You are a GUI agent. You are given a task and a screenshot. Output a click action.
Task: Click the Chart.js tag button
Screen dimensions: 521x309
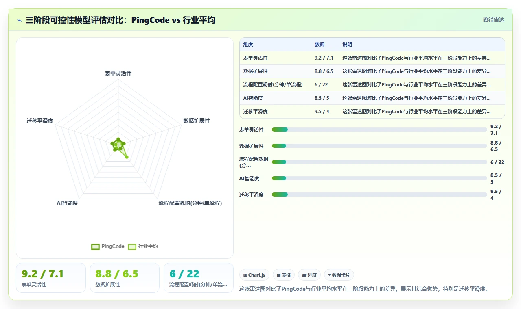[254, 275]
